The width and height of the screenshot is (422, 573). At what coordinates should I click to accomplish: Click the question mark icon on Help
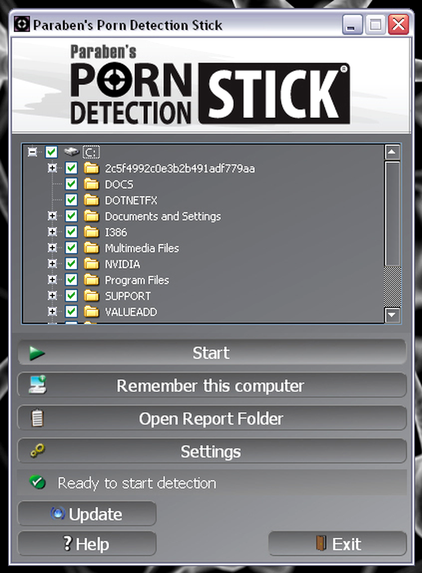coord(68,543)
